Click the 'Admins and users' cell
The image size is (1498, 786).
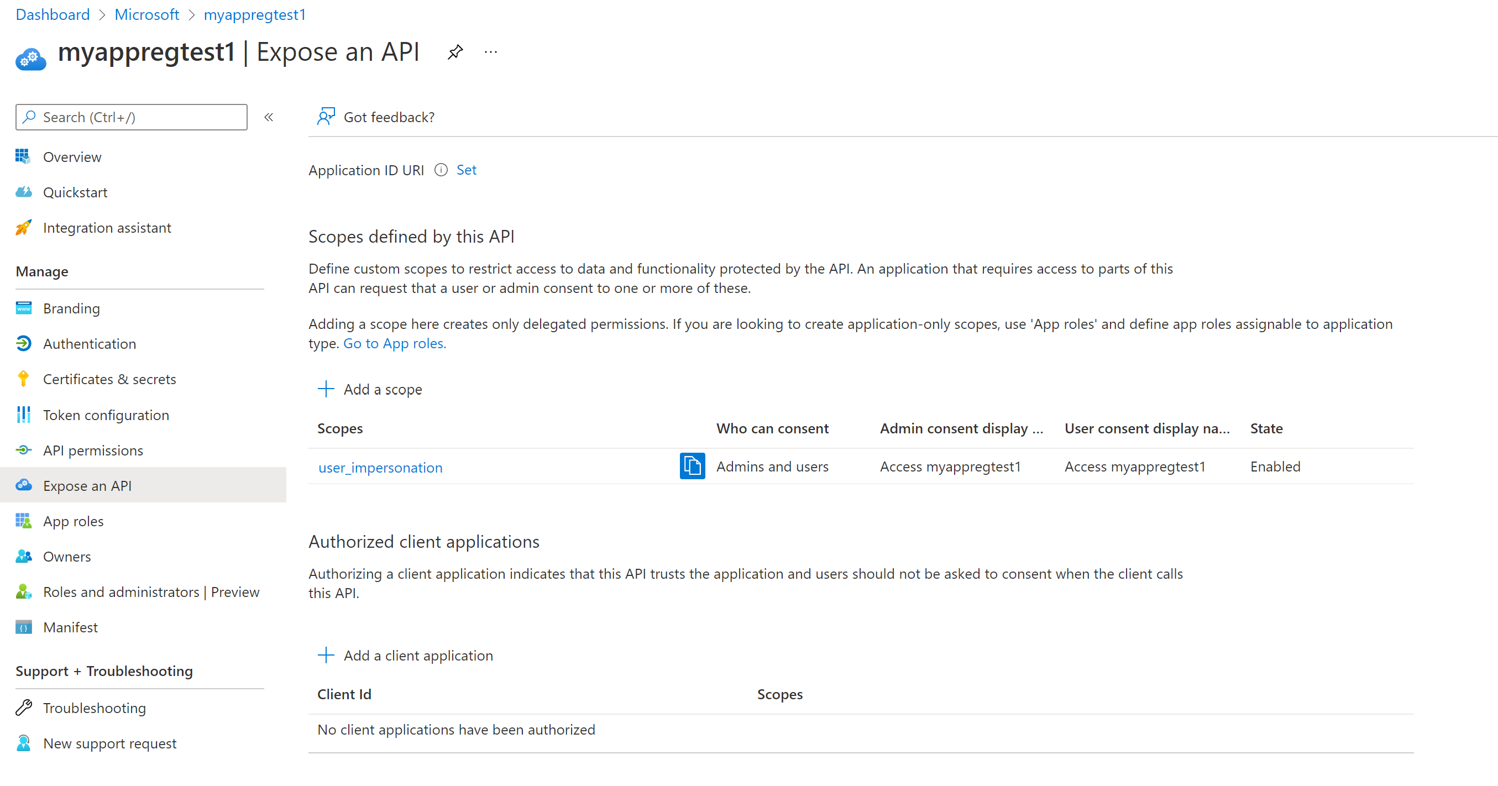click(772, 467)
